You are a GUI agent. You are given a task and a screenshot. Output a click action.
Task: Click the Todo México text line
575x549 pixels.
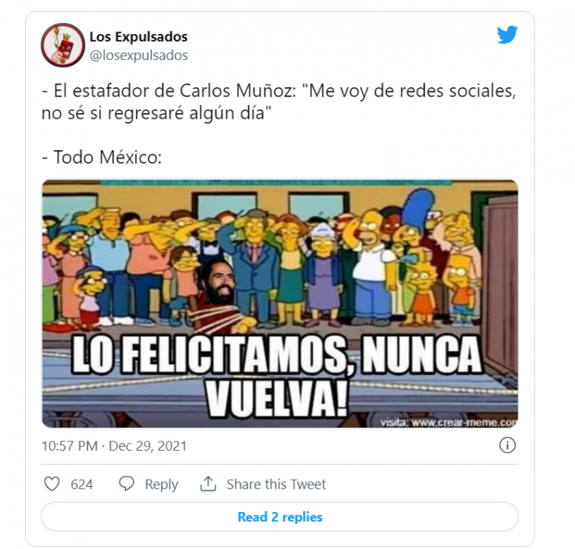102,157
